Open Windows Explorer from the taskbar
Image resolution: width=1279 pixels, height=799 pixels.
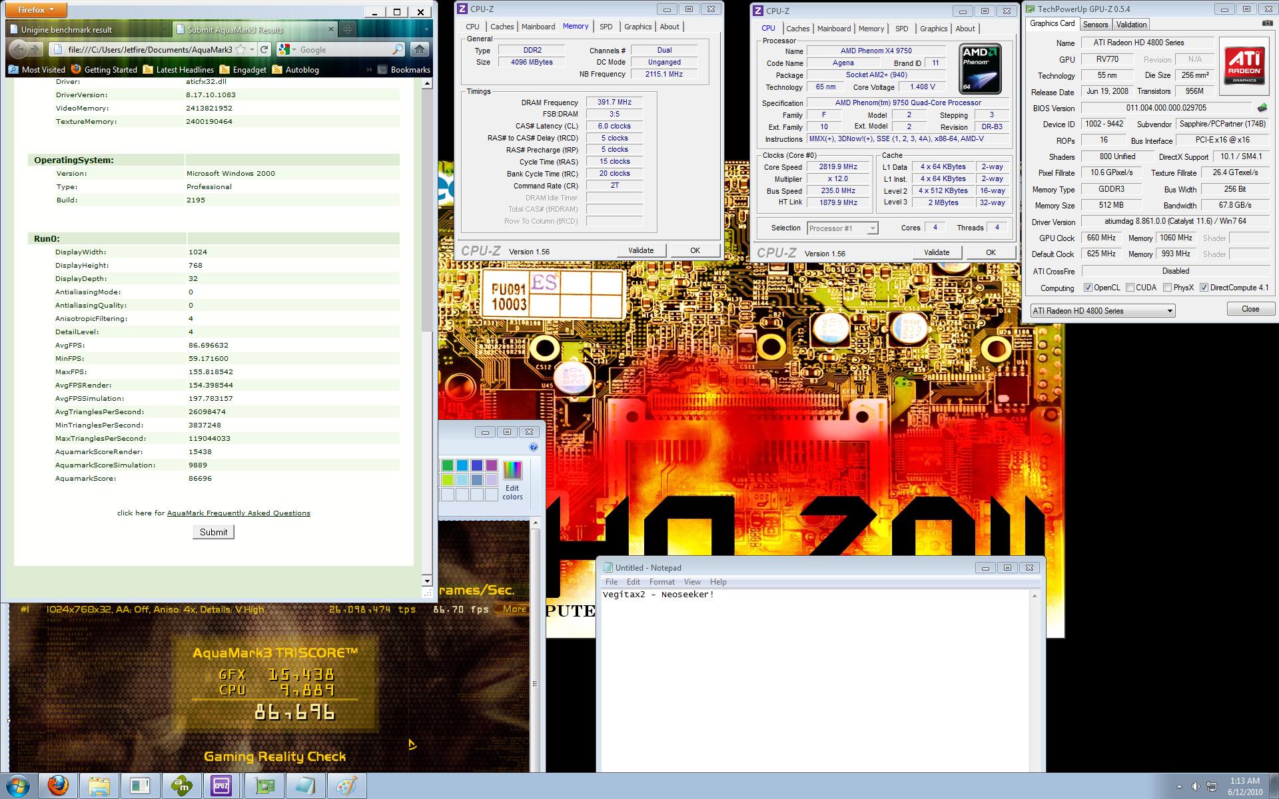click(x=99, y=786)
